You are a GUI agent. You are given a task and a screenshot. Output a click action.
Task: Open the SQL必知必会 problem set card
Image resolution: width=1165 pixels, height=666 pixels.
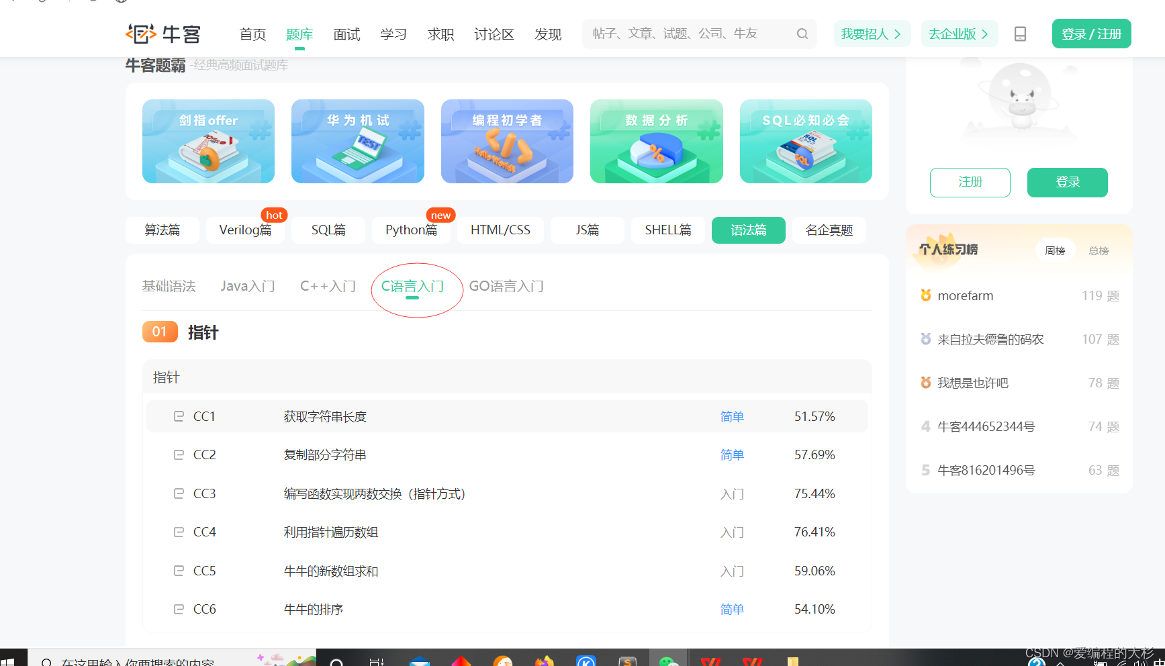pyautogui.click(x=806, y=142)
